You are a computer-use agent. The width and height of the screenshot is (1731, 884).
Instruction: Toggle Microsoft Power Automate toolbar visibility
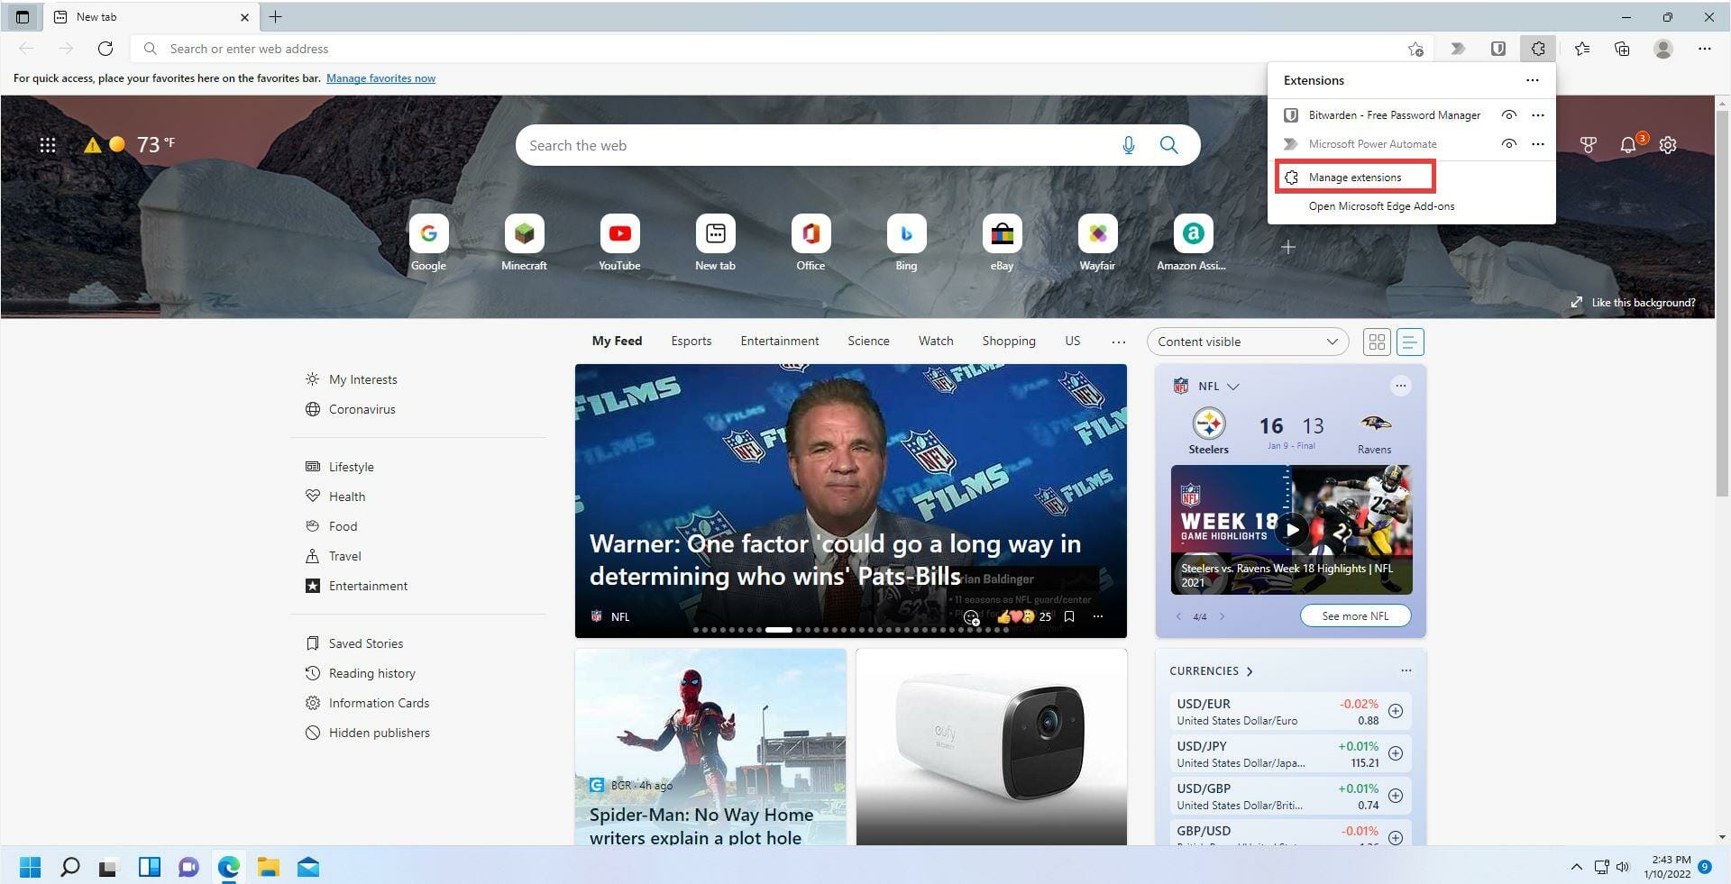pos(1508,144)
